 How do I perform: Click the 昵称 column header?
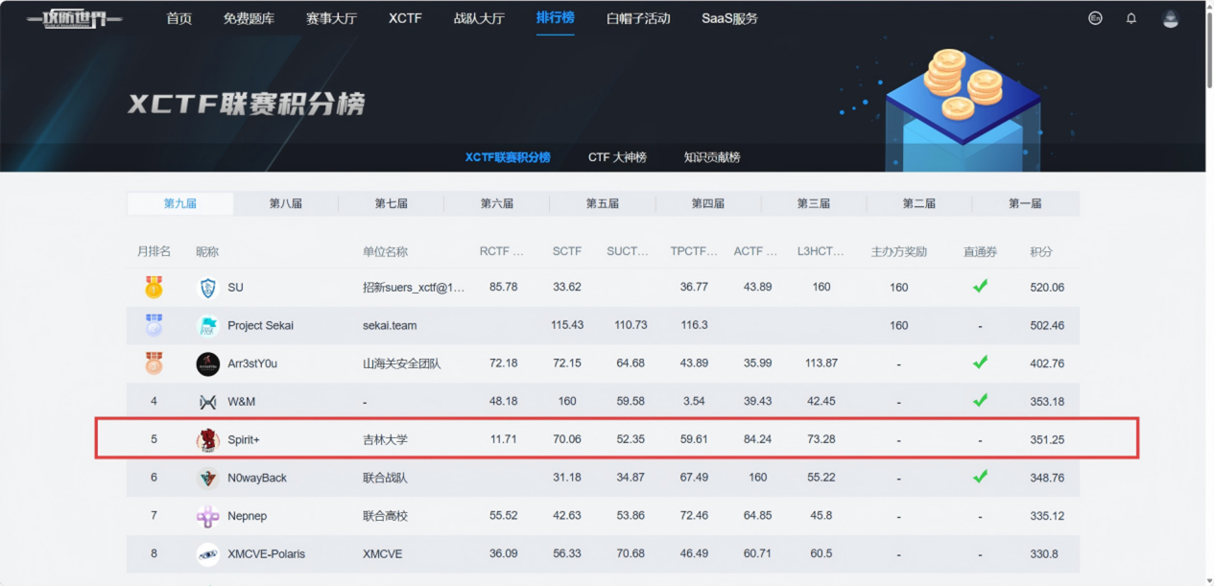[x=207, y=251]
